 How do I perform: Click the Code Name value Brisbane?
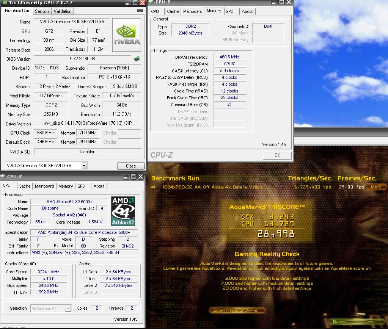(x=50, y=208)
